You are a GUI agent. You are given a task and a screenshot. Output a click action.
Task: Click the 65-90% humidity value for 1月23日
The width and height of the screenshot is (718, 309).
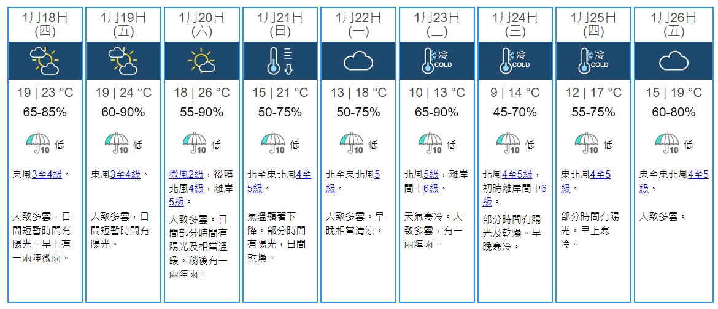437,113
